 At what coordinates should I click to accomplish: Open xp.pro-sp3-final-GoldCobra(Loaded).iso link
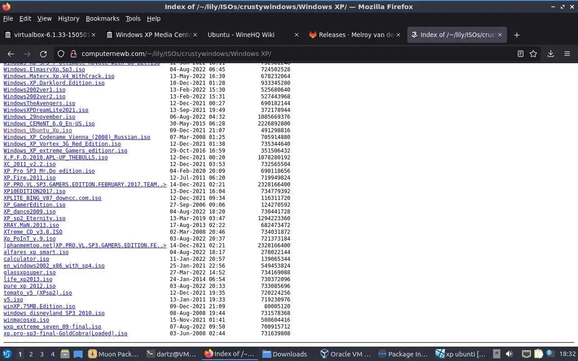[65, 333]
